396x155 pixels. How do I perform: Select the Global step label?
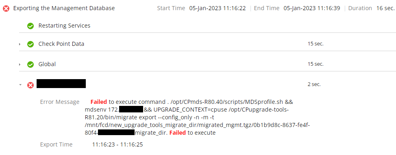pyautogui.click(x=47, y=64)
